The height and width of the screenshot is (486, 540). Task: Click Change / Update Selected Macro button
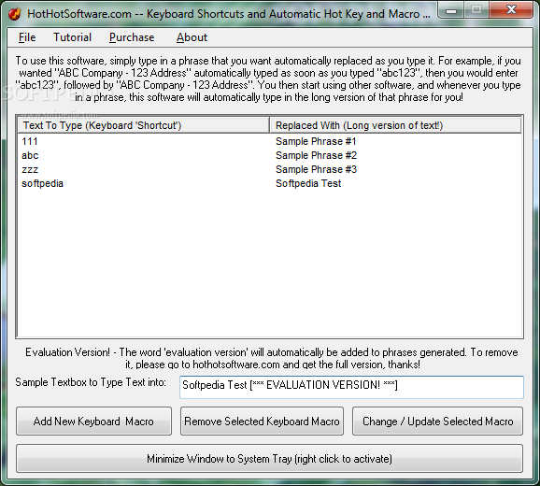pyautogui.click(x=437, y=421)
